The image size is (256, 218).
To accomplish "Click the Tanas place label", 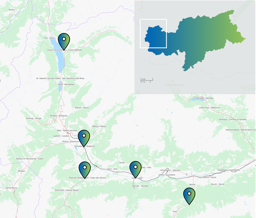I will (x=122, y=163).
